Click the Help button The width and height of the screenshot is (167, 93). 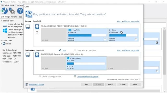click(86, 84)
